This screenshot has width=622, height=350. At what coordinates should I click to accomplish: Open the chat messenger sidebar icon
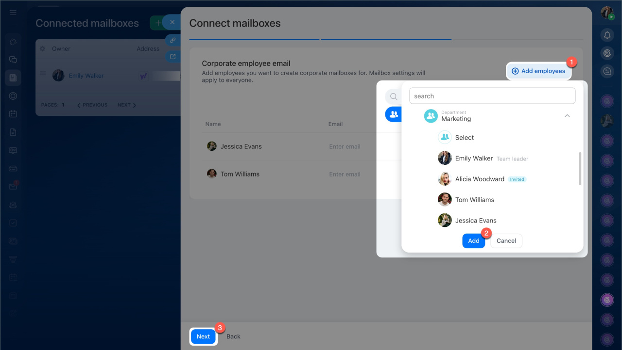tap(13, 60)
